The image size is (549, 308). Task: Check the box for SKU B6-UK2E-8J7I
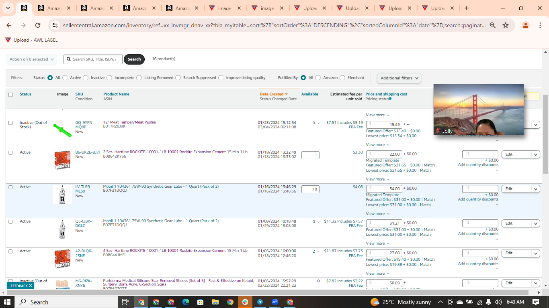pos(10,152)
